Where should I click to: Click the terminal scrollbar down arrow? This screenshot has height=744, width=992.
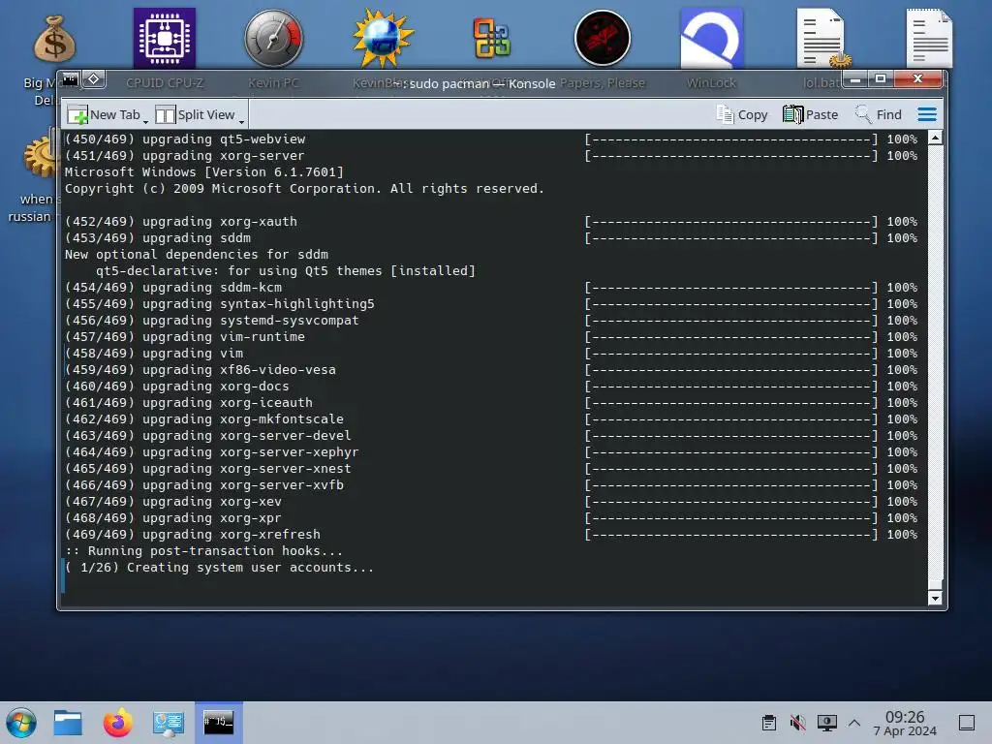[x=935, y=598]
